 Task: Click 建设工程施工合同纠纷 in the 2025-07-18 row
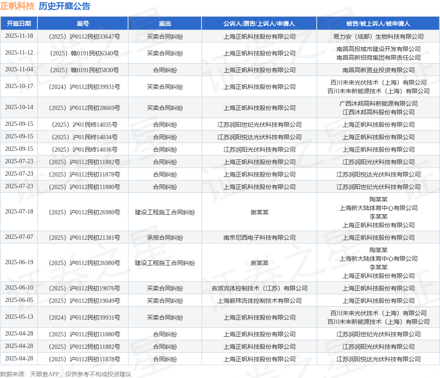point(165,212)
